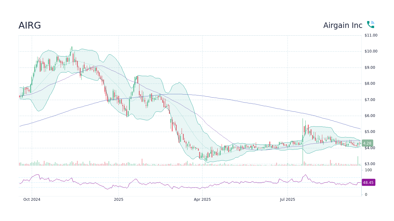Click the Apr 2025 timeline label

tap(202, 200)
